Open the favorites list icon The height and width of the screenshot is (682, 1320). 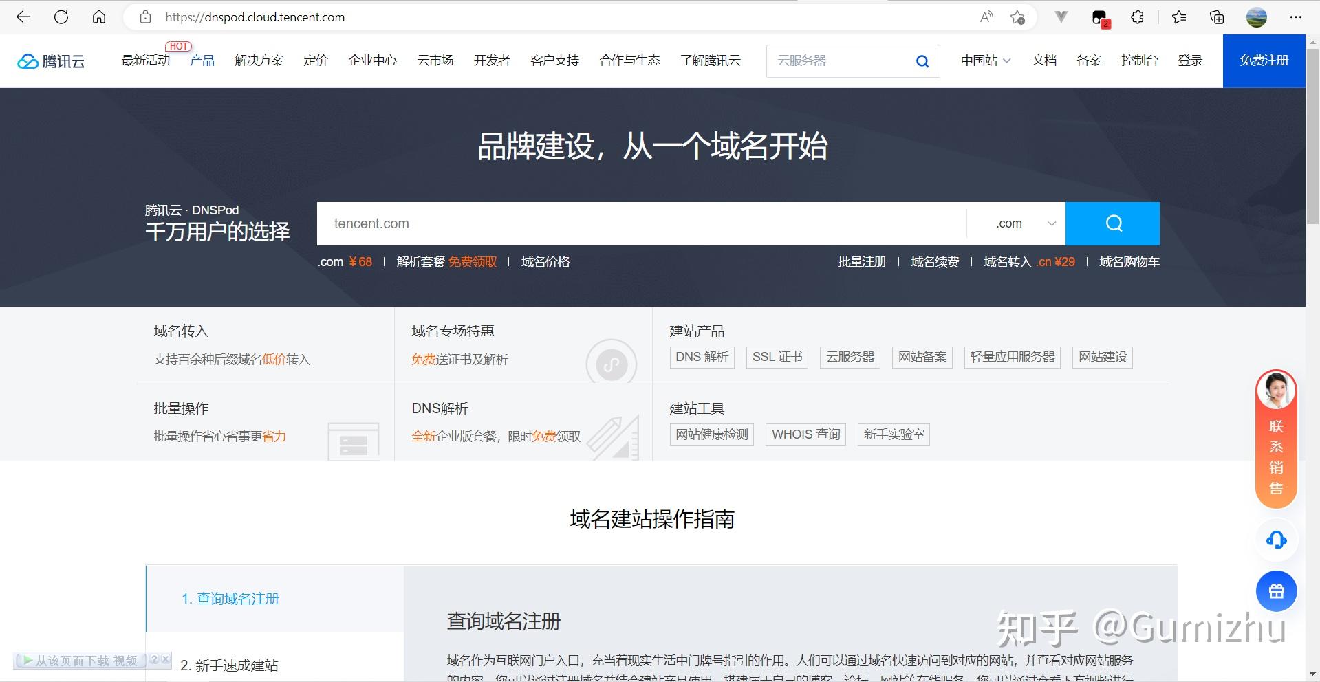pyautogui.click(x=1179, y=16)
